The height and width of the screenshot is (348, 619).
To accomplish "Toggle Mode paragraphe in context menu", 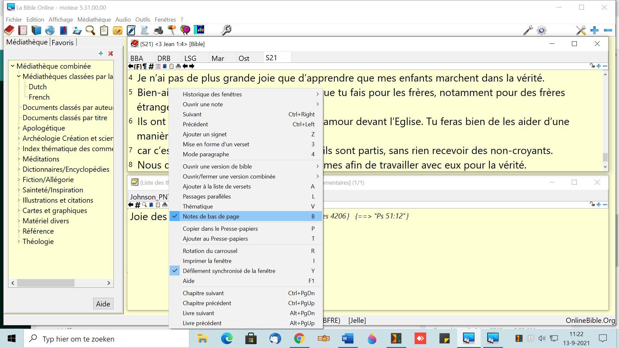I will (206, 154).
